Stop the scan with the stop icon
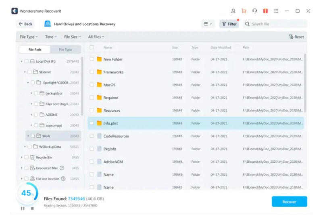The width and height of the screenshot is (321, 217). click(x=32, y=208)
